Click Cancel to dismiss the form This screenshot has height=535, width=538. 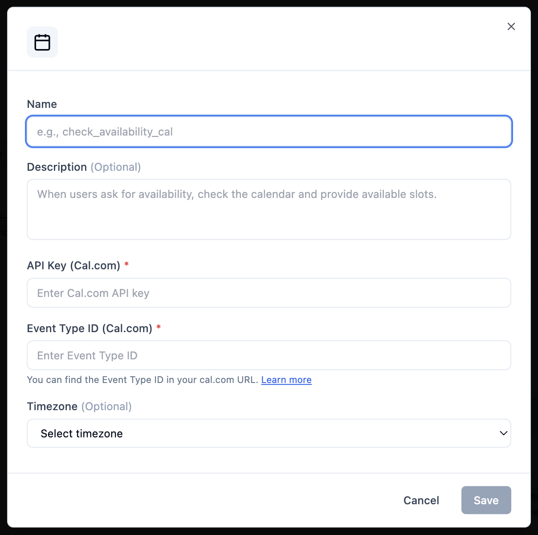pyautogui.click(x=421, y=500)
